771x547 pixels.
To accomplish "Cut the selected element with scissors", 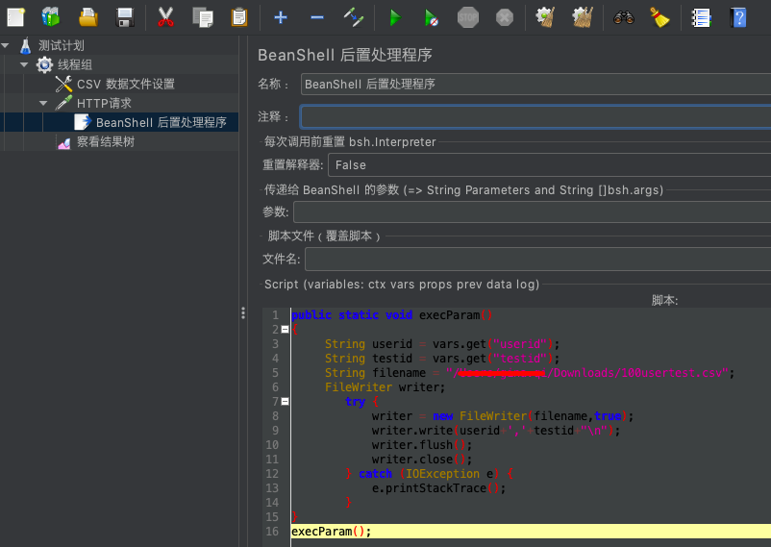I will click(165, 16).
